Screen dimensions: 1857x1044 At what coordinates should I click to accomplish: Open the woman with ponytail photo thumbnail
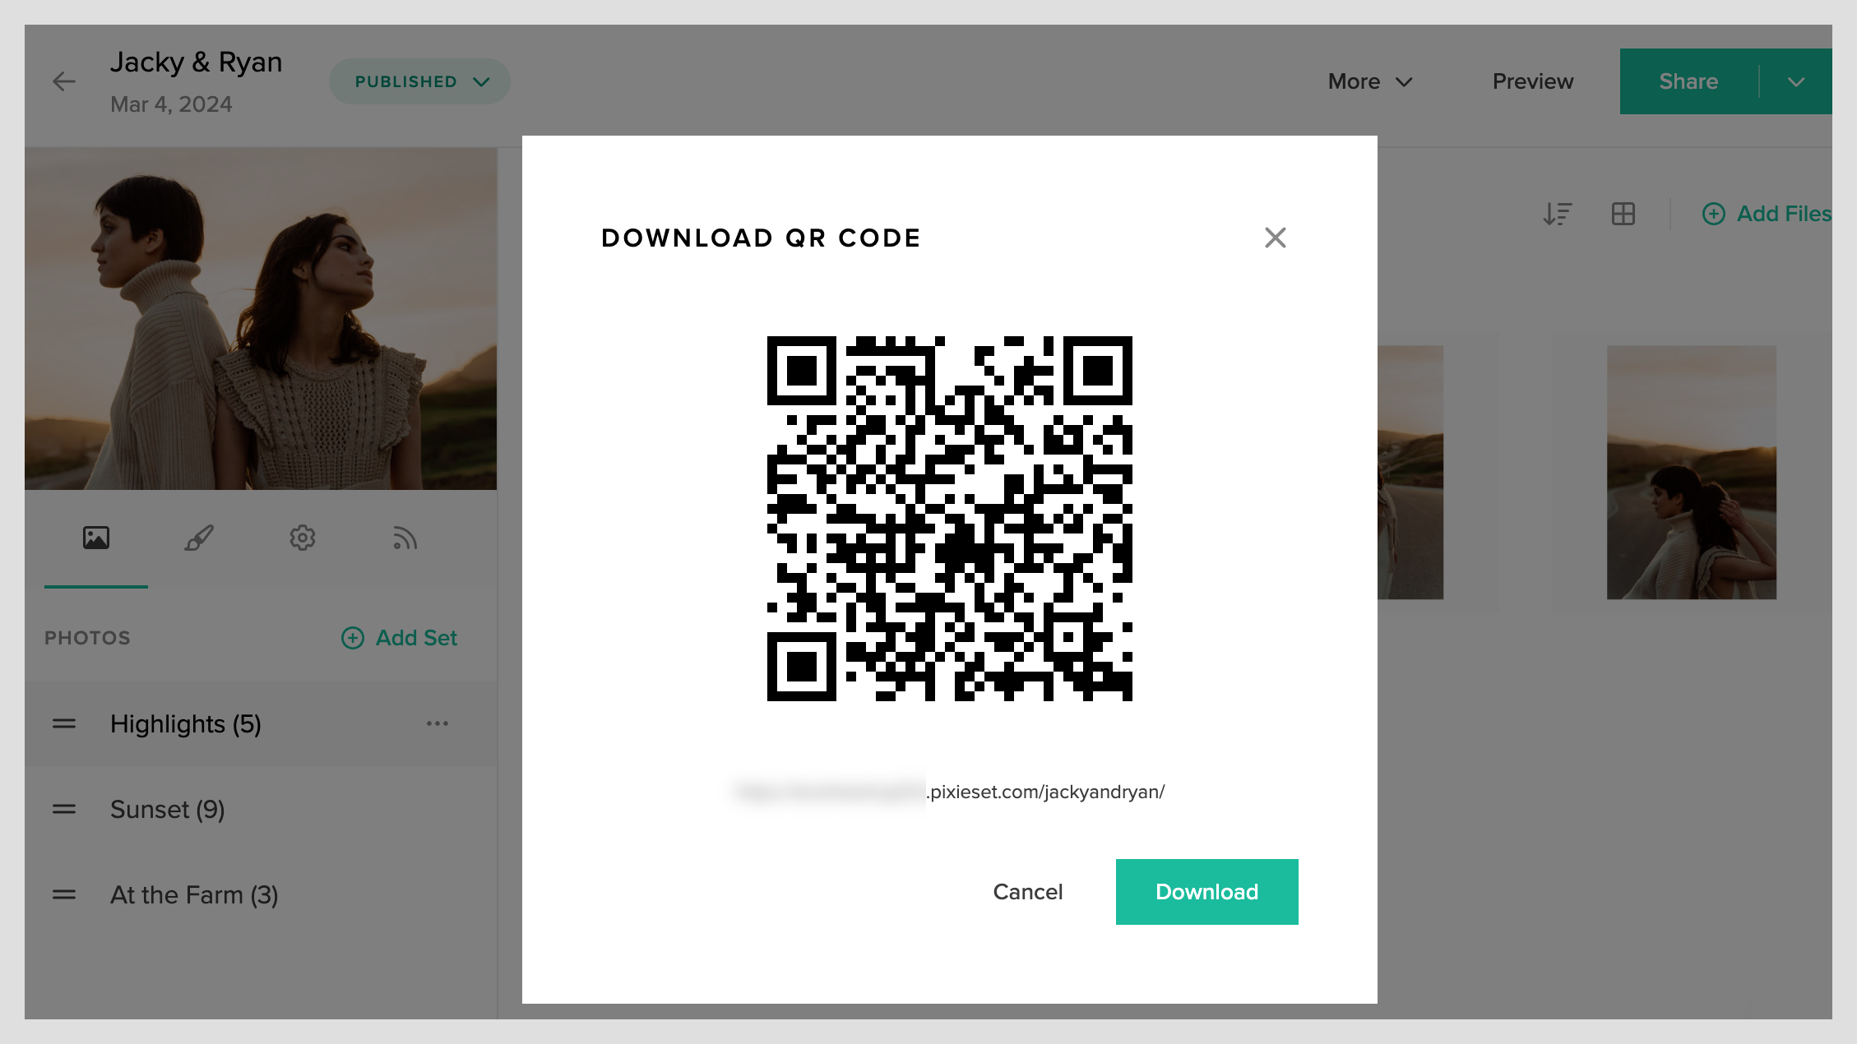click(x=1692, y=472)
